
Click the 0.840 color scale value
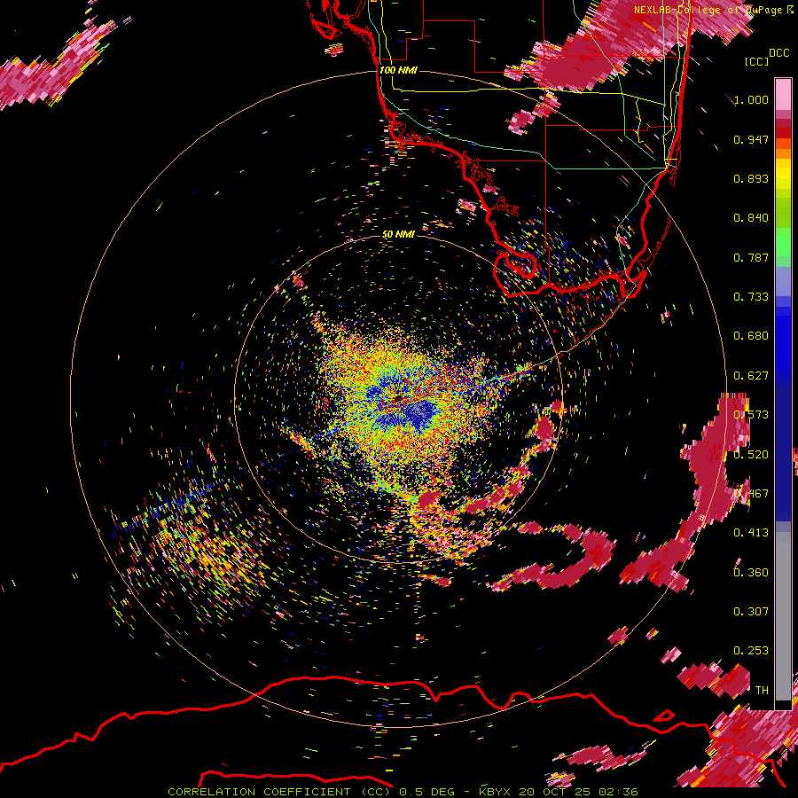tap(751, 218)
